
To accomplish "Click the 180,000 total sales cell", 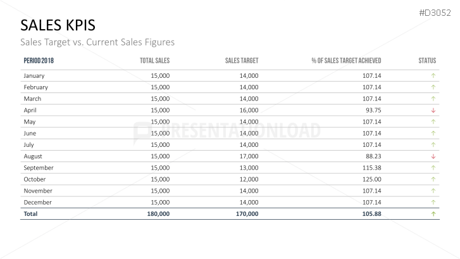I will coord(158,214).
